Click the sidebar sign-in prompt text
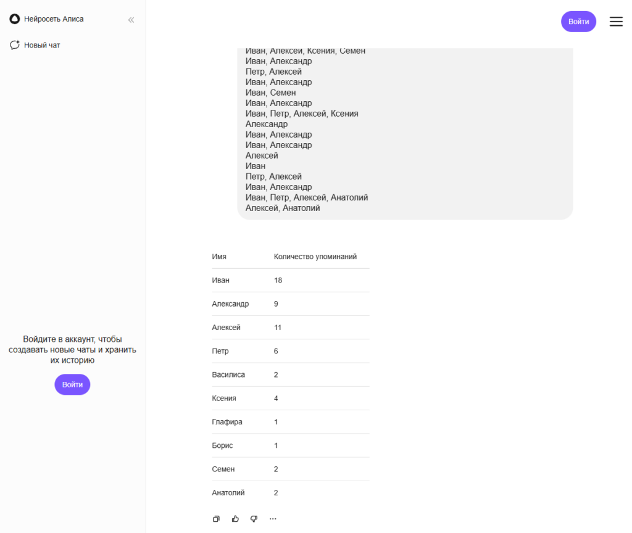The image size is (632, 533). tap(72, 349)
